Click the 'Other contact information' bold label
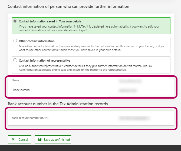Viewport: 181px width, 151px height. (x=37, y=41)
